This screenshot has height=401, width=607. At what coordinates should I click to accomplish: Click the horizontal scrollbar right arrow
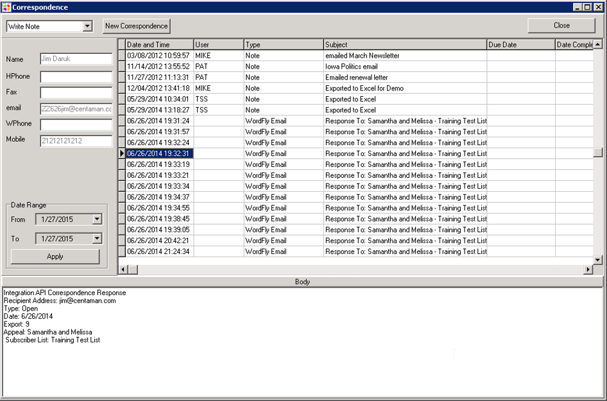(588, 269)
